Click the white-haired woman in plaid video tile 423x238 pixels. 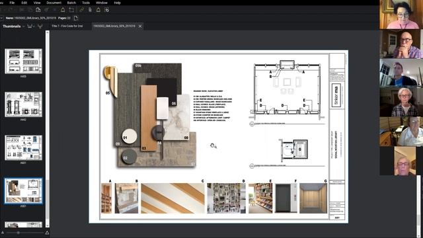(x=401, y=101)
